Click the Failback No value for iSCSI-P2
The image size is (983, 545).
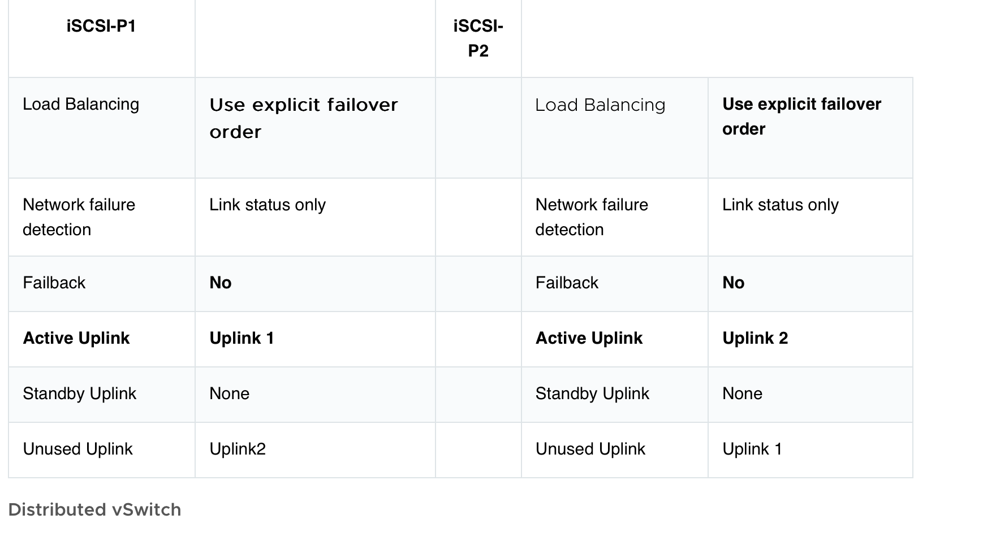click(733, 283)
